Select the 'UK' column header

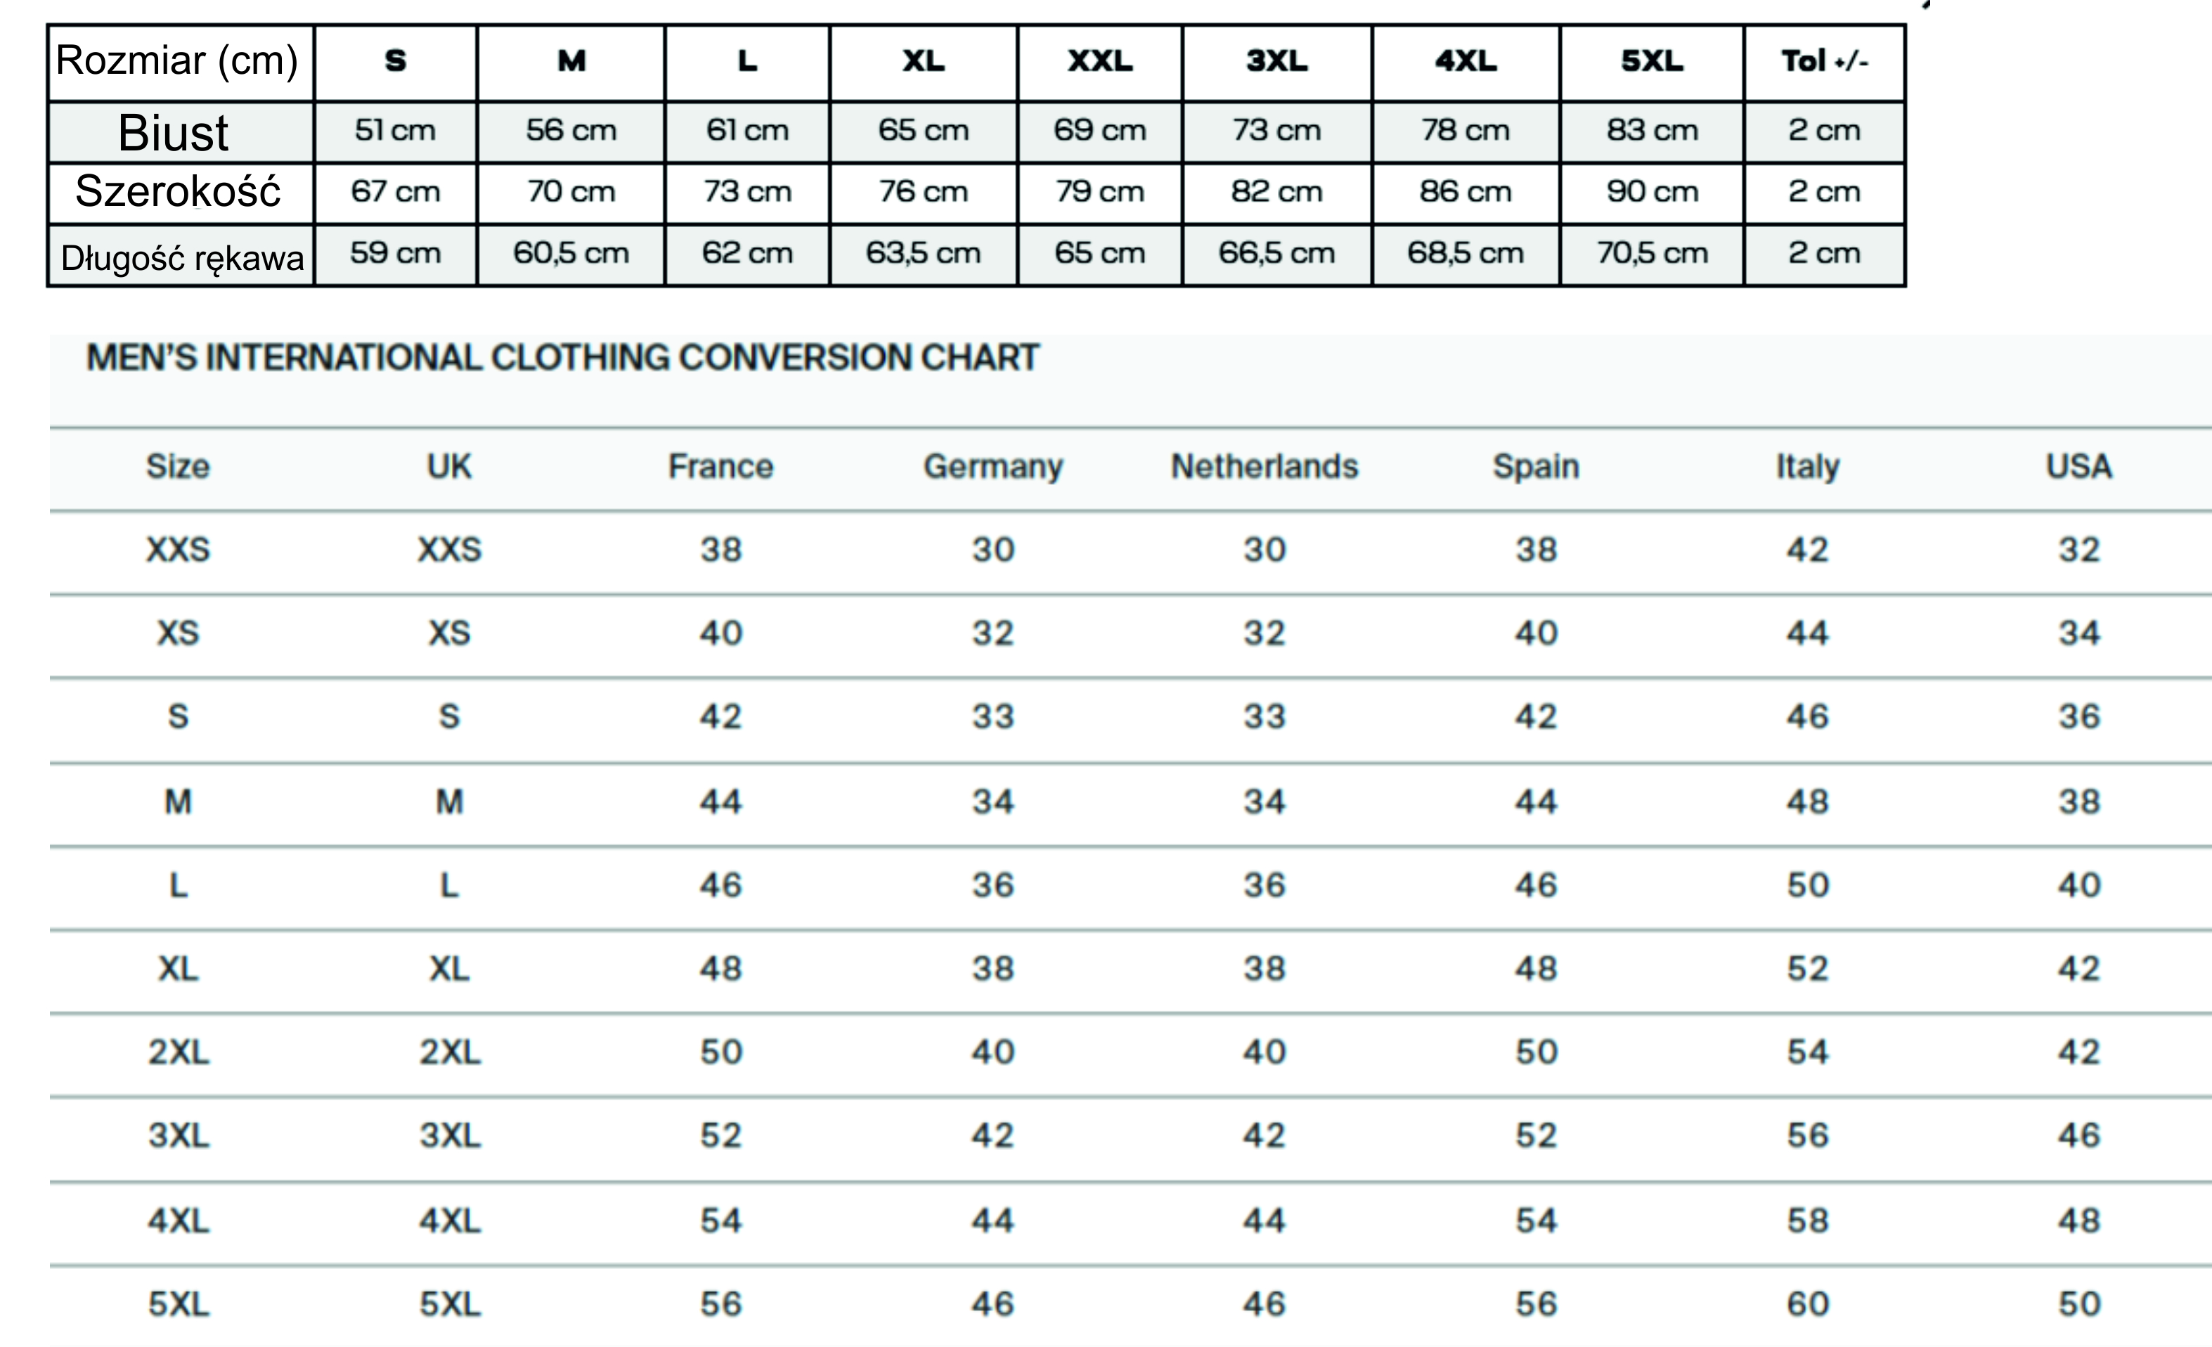coord(449,467)
